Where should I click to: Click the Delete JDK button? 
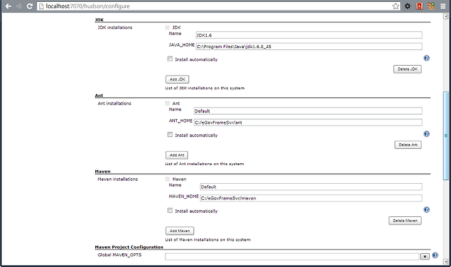point(407,69)
